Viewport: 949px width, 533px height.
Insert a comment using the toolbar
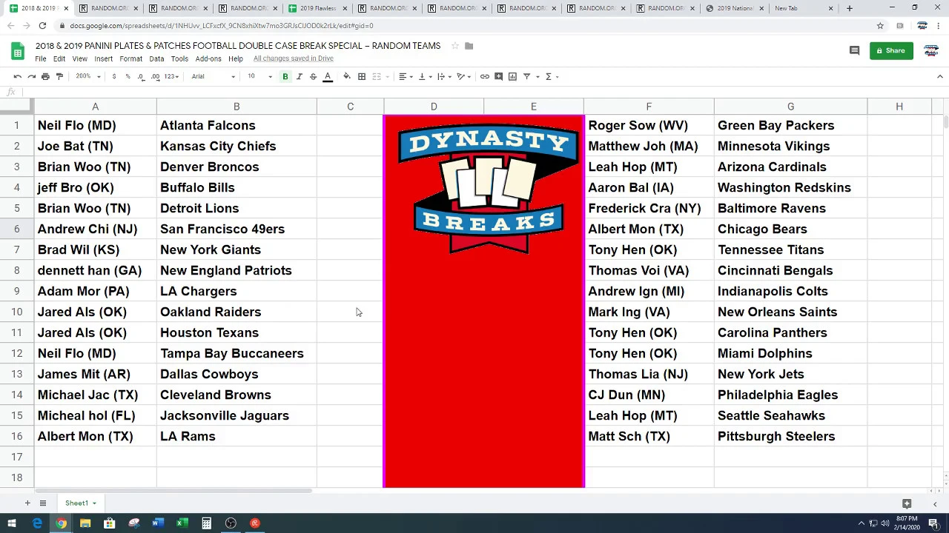click(498, 76)
